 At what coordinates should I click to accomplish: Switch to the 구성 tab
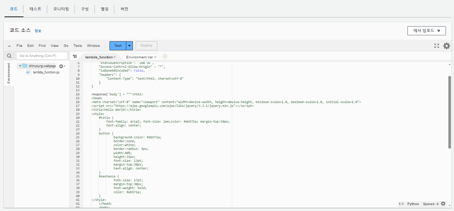click(85, 9)
